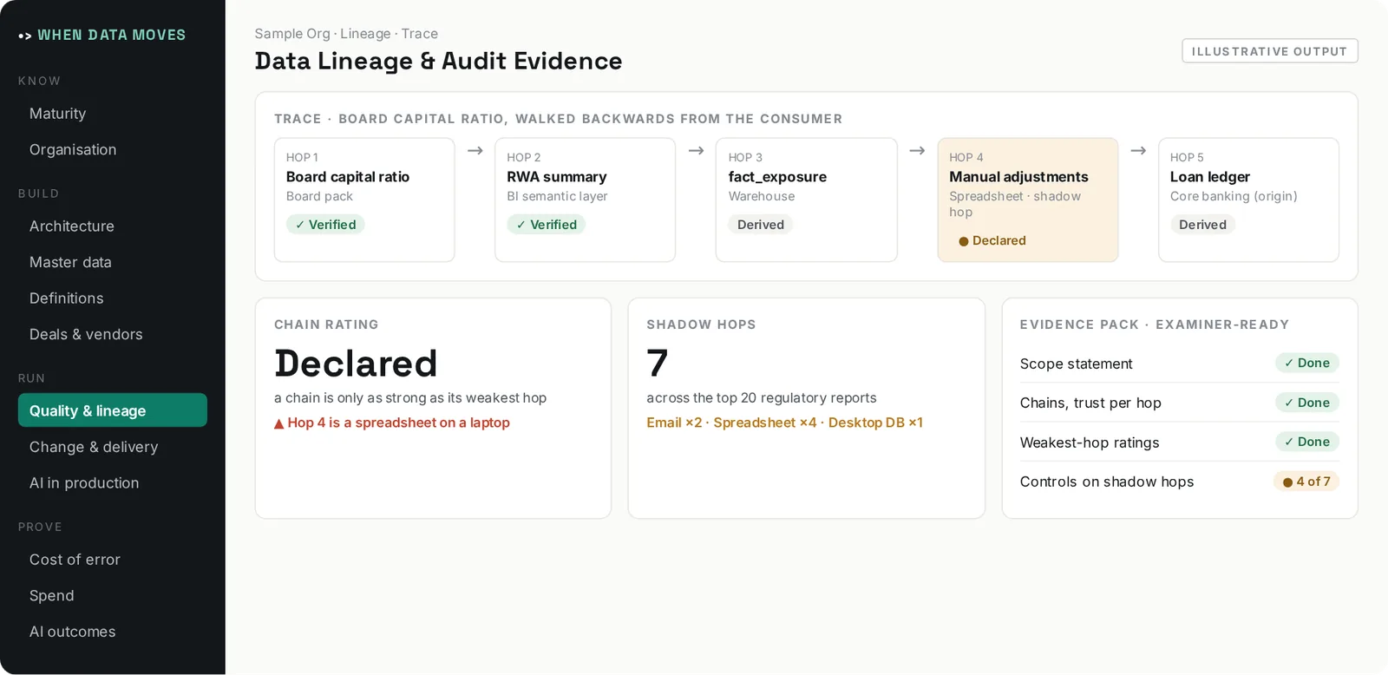The height and width of the screenshot is (675, 1388).
Task: Click the Verified badge on Board capital ratio
Action: (x=325, y=225)
